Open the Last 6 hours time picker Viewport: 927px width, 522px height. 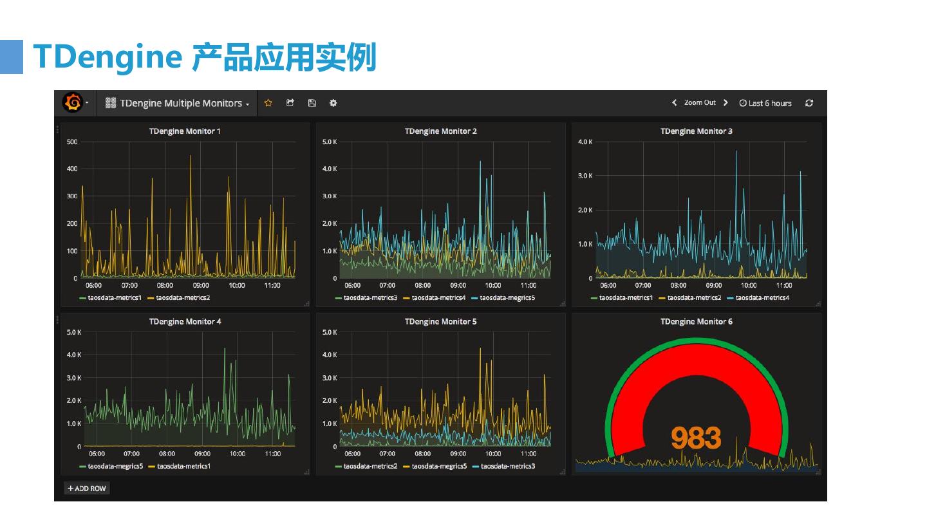coord(765,103)
